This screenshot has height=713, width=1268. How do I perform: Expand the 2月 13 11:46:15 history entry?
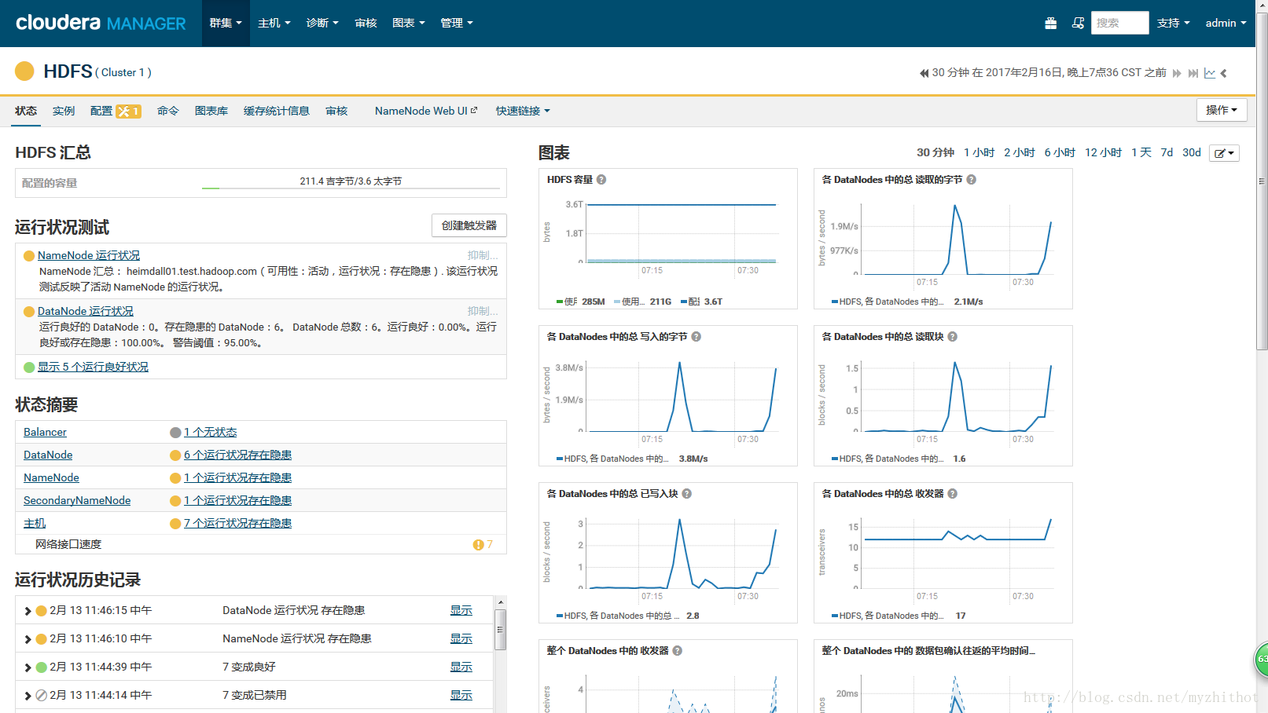[28, 611]
